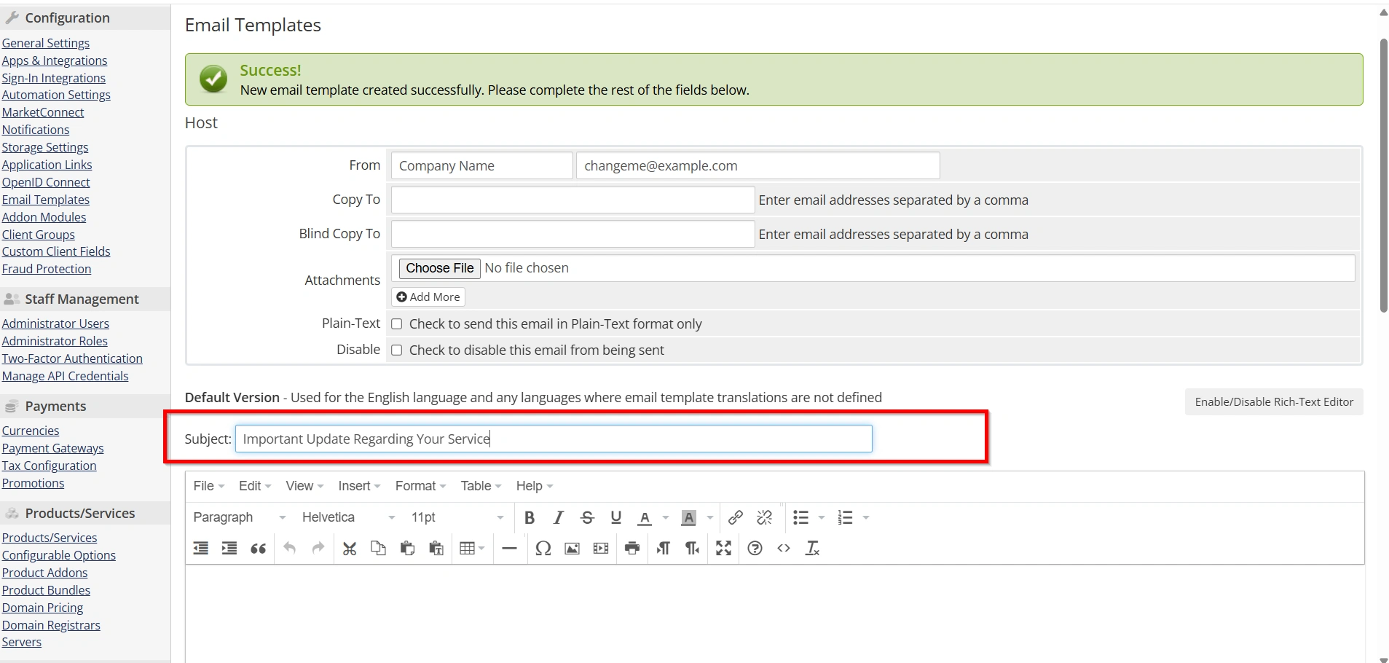Open the insert table dropdown
The image size is (1389, 663).
pyautogui.click(x=472, y=548)
